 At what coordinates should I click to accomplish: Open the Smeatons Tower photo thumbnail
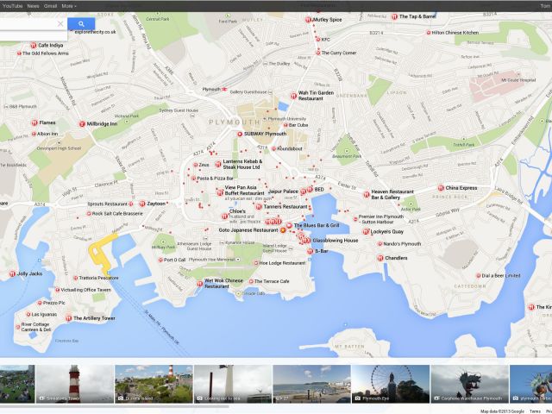(75, 384)
